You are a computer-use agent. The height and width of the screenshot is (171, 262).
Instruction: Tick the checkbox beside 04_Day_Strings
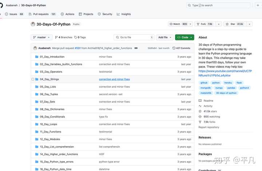[x=33, y=79]
